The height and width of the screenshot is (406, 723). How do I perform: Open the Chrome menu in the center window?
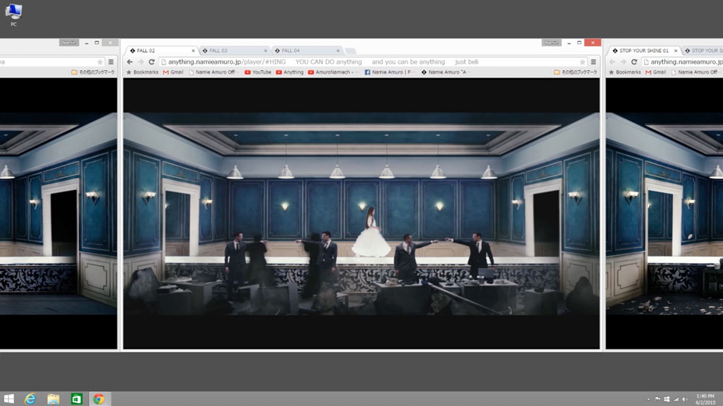tap(593, 62)
